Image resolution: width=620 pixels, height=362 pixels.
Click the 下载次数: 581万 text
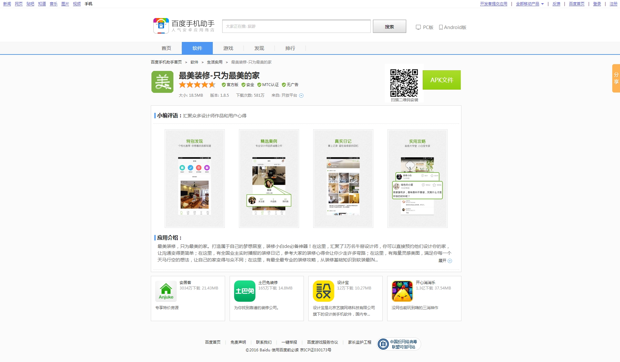pos(250,95)
